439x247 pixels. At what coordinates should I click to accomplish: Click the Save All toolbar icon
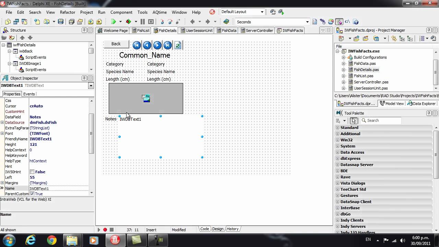71,22
